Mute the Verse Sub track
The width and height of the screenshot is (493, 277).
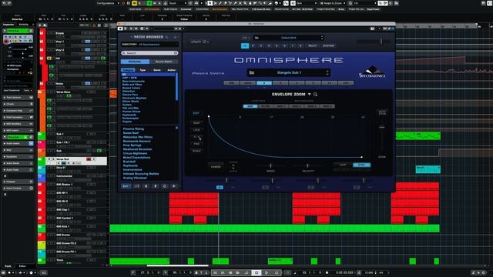click(49, 159)
